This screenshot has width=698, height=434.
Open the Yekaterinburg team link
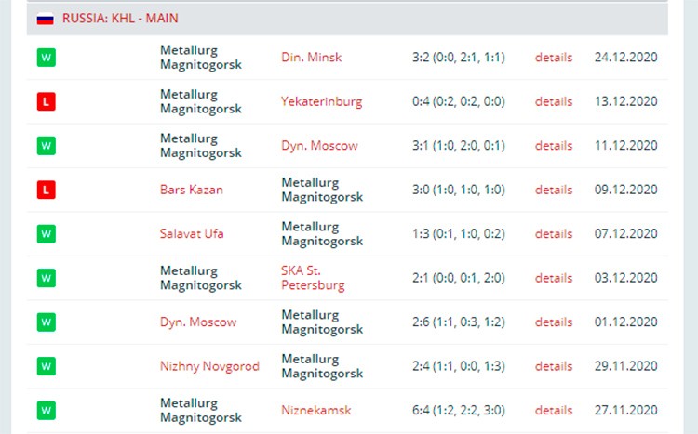click(321, 102)
